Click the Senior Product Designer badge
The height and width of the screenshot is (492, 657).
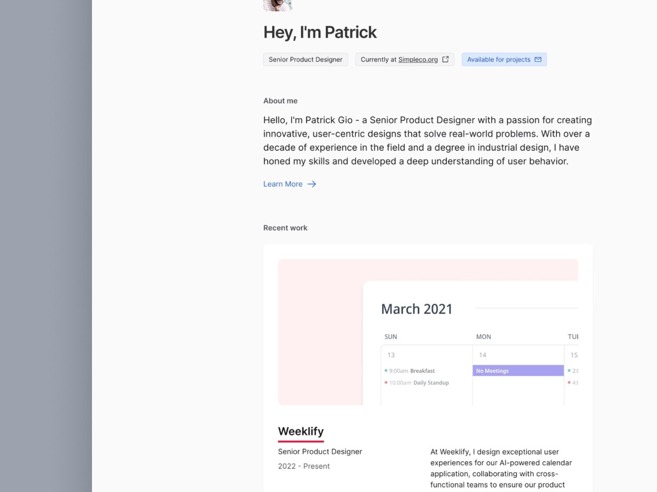coord(306,59)
